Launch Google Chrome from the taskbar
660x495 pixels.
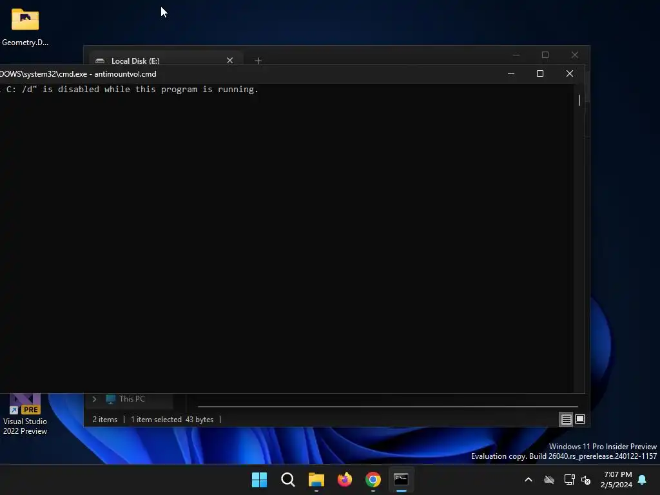[373, 480]
